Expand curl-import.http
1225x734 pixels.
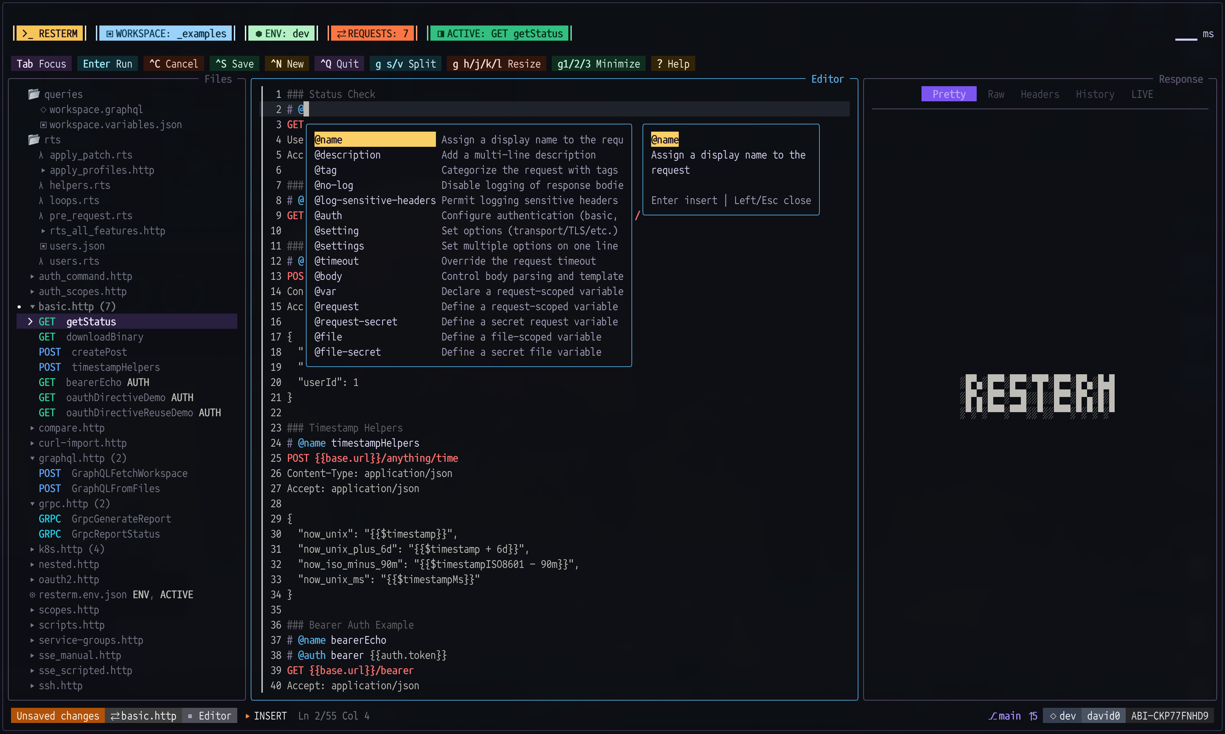point(32,443)
